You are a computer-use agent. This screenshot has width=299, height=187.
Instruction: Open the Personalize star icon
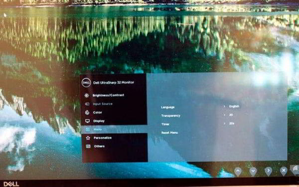(x=88, y=138)
